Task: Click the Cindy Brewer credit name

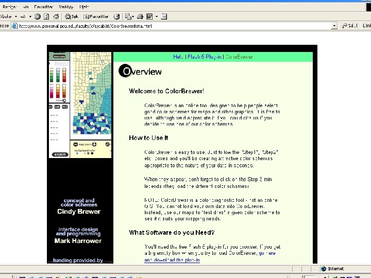Action: tap(79, 212)
